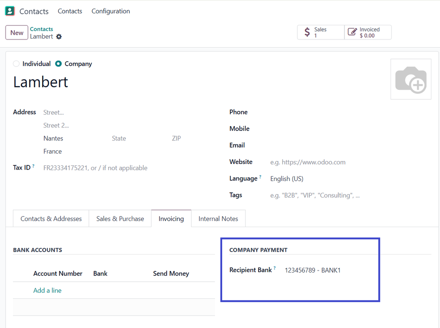Viewport: 440px width, 328px height.
Task: Select the Company radio option
Action: tap(58, 64)
